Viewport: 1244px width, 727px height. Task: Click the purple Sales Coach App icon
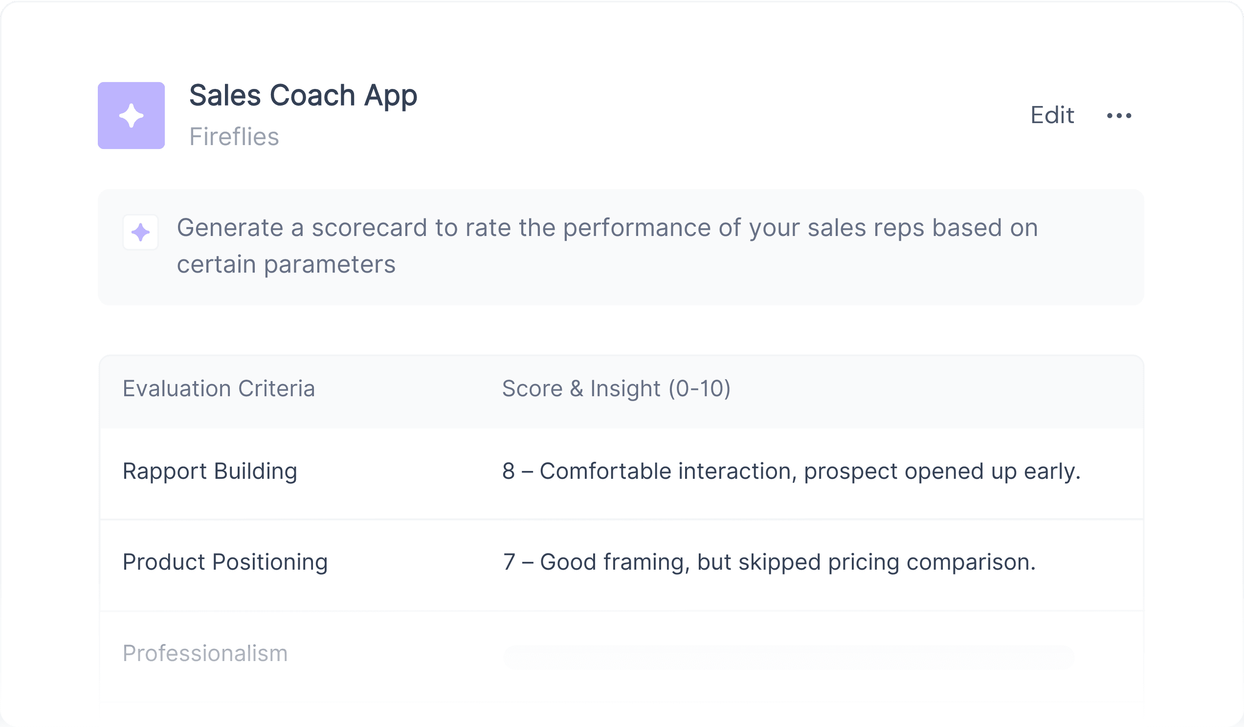132,115
